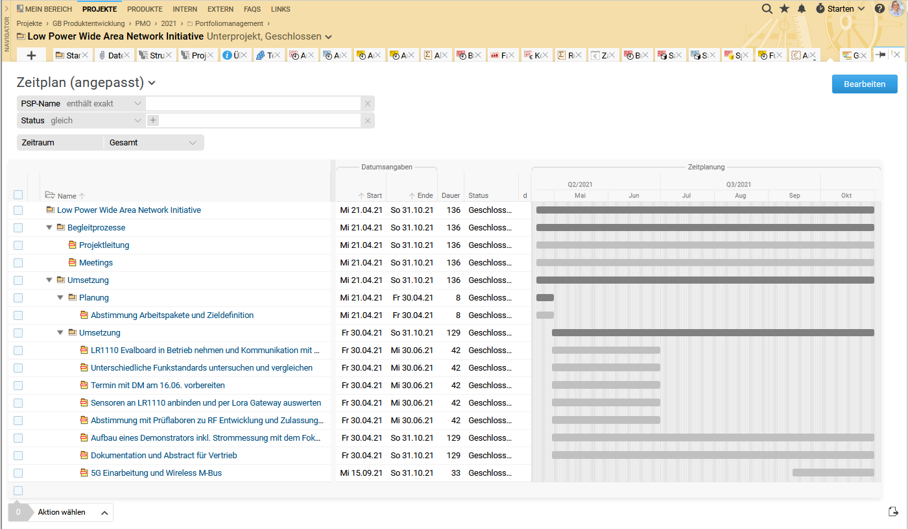The image size is (908, 529).
Task: Click the user avatar picture
Action: [x=897, y=8]
